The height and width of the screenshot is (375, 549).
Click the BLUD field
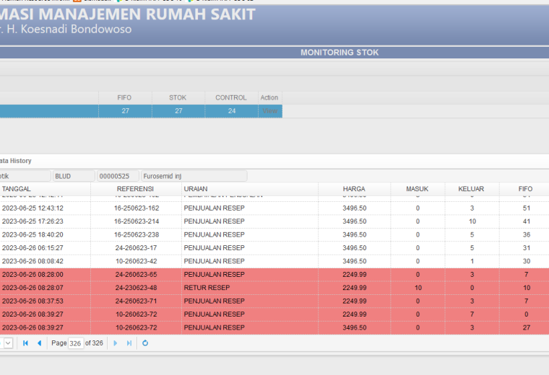click(x=74, y=176)
